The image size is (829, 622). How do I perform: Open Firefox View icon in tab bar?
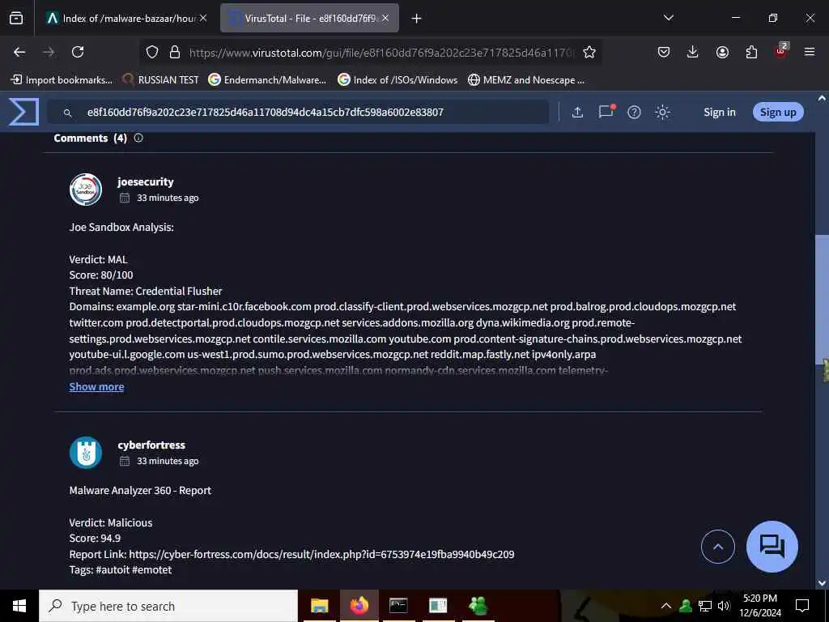point(16,18)
